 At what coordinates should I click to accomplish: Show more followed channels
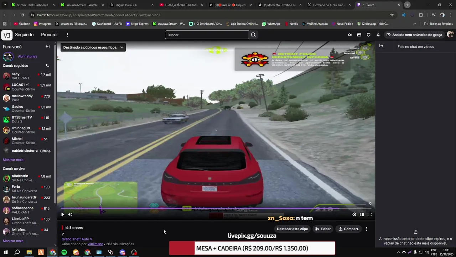(13, 160)
